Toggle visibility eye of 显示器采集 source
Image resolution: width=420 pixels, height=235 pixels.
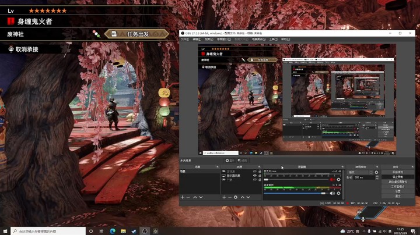click(x=254, y=176)
